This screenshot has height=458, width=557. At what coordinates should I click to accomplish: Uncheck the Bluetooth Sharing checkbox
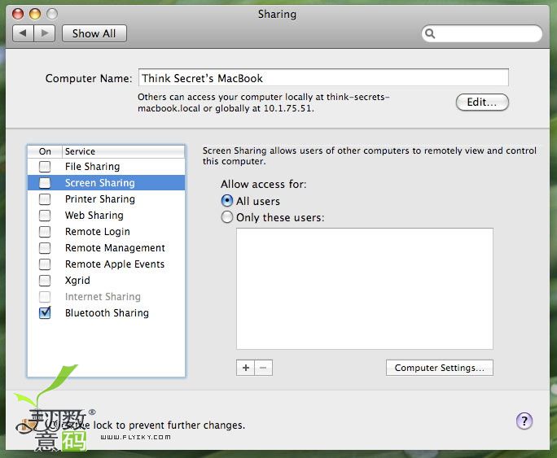click(45, 313)
